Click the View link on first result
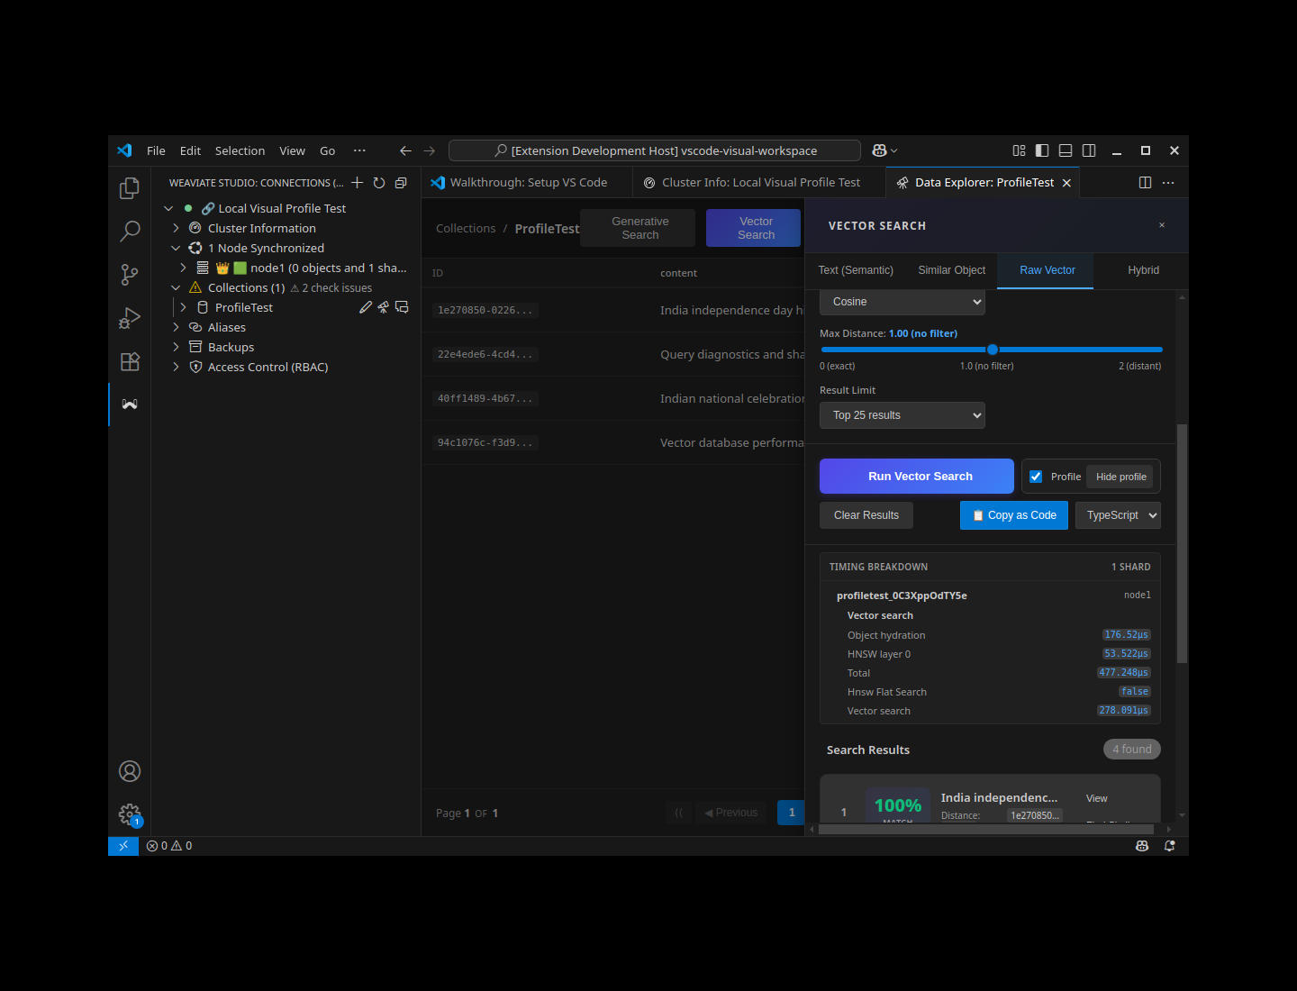Screen dimensions: 1297x991 1096,798
